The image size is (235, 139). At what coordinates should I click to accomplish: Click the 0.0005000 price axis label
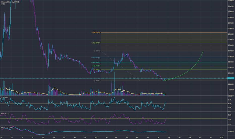click(x=231, y=34)
